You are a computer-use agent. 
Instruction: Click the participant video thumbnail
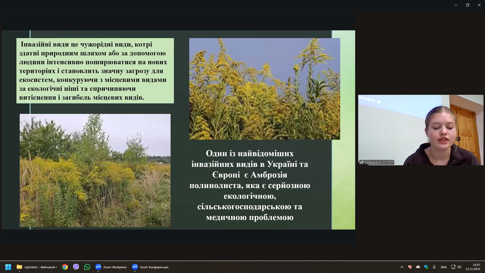pyautogui.click(x=421, y=130)
